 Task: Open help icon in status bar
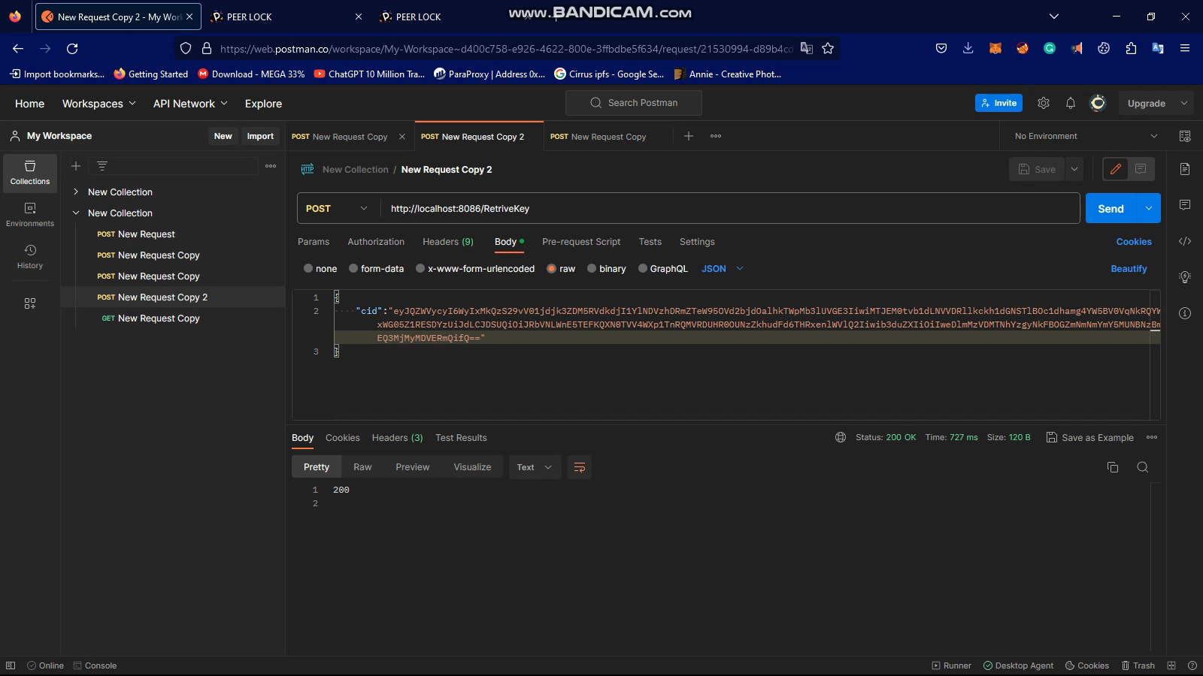(1192, 665)
